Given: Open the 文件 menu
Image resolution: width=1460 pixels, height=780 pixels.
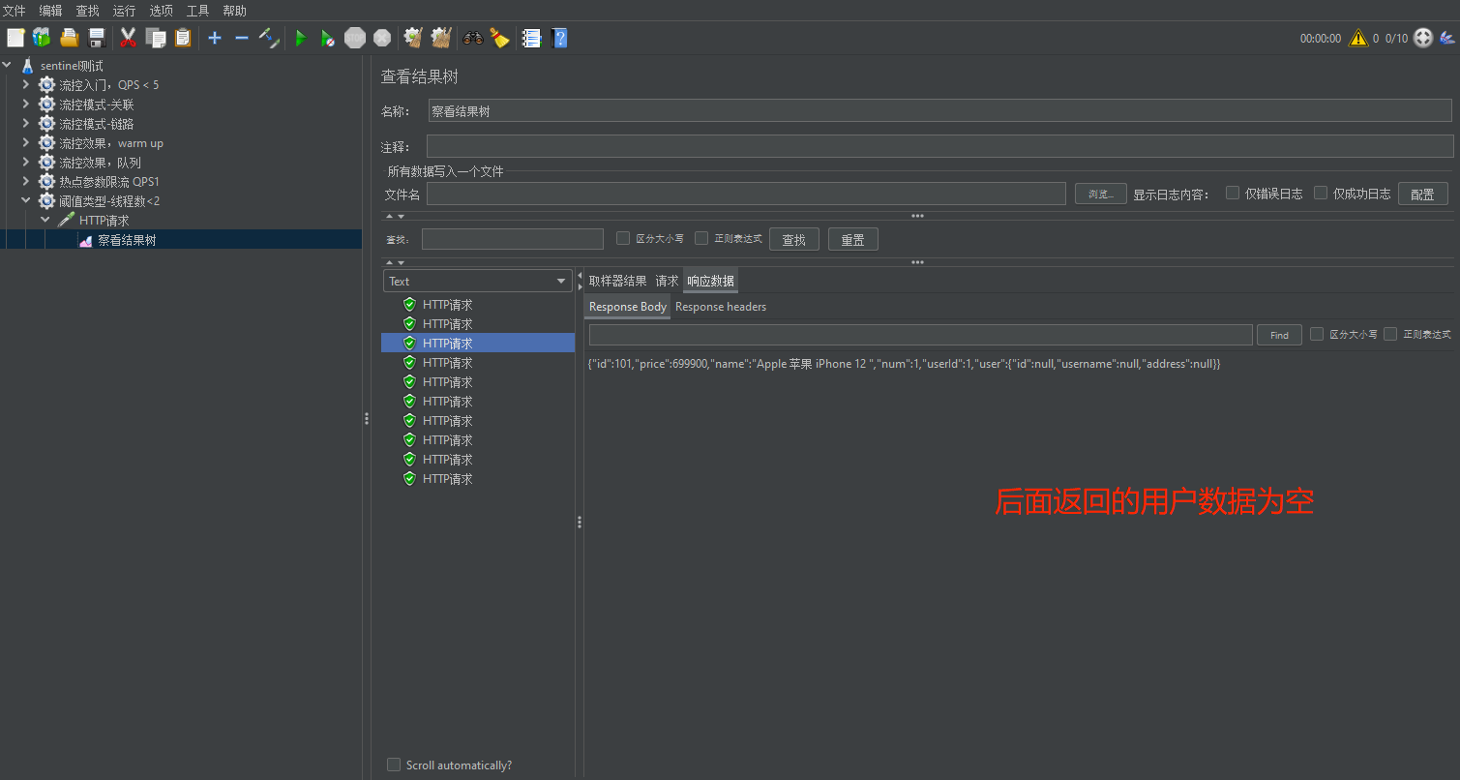Looking at the screenshot, I should tap(14, 11).
